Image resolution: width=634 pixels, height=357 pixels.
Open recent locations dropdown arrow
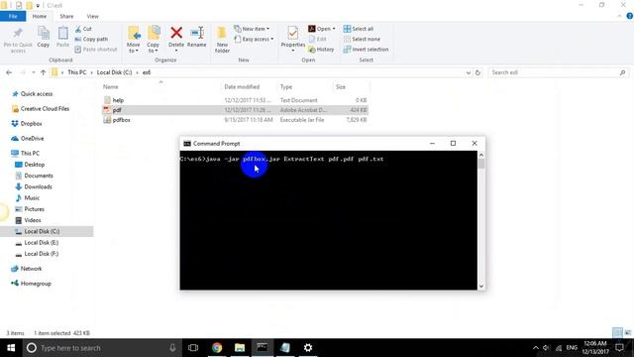tap(33, 72)
